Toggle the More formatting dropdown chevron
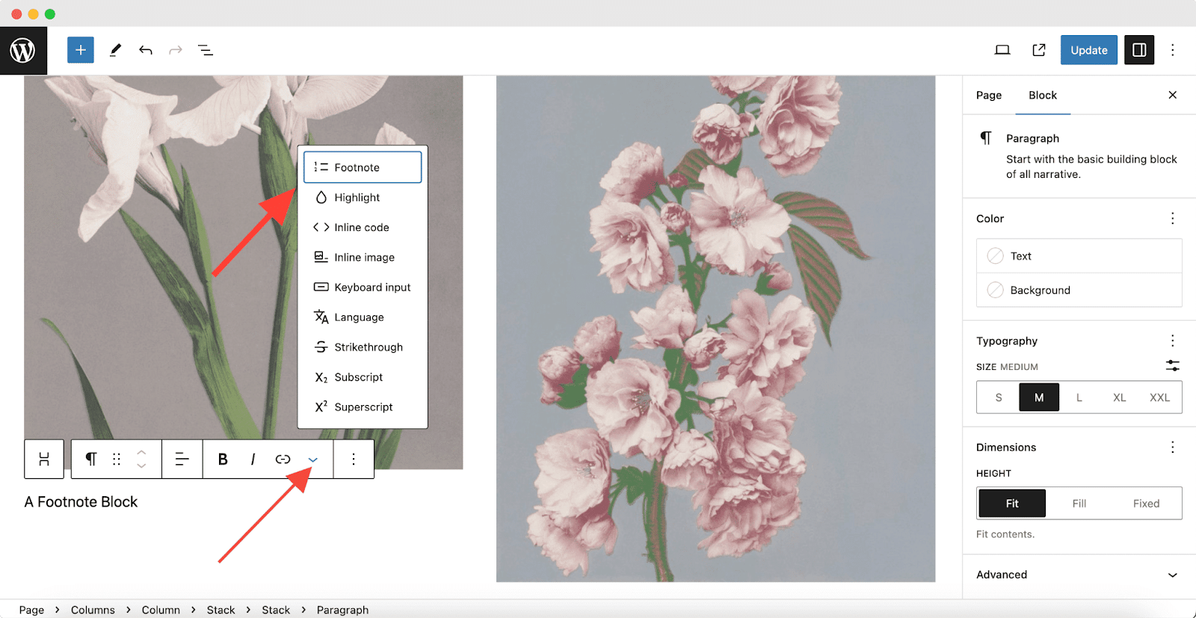 click(x=313, y=459)
